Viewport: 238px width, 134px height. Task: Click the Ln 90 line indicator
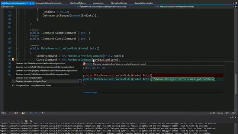[212, 113]
